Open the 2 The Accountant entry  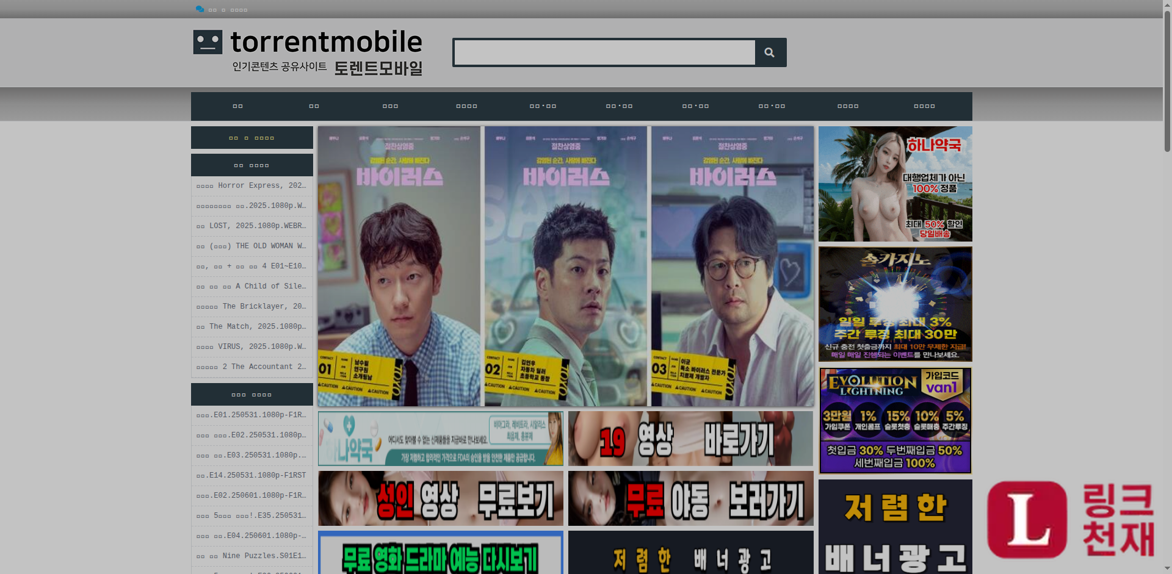[x=251, y=367]
